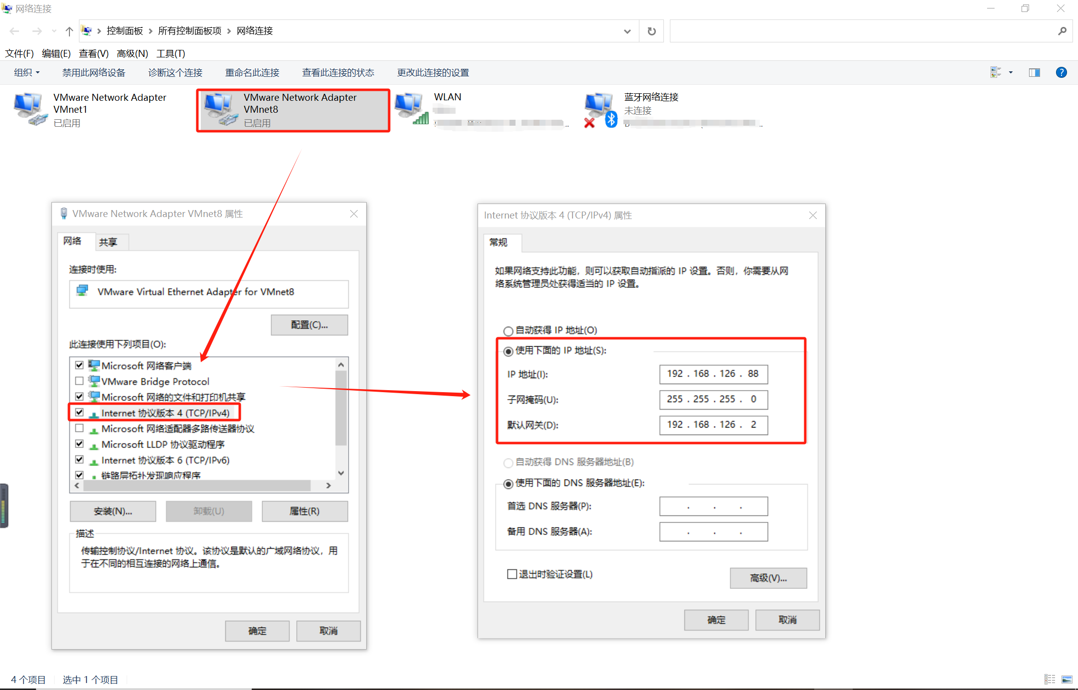Click the protocol list vertical scrollbar
Image resolution: width=1078 pixels, height=690 pixels.
point(341,409)
